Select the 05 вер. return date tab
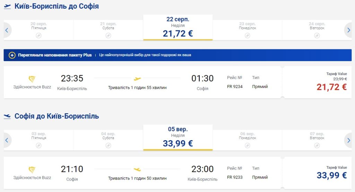The image size is (355, 192). [178, 137]
